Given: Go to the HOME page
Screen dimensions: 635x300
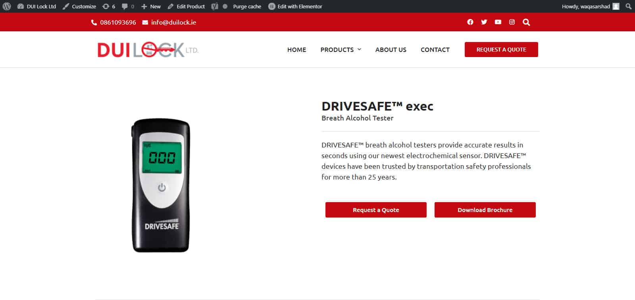Looking at the screenshot, I should coord(296,50).
